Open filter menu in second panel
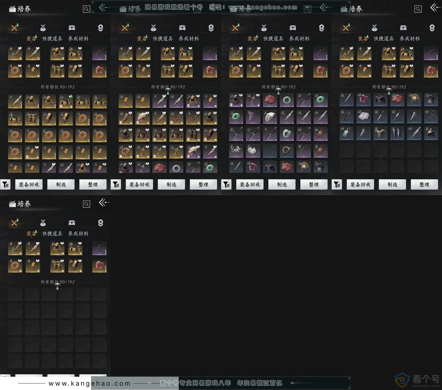The image size is (442, 390). (x=116, y=184)
